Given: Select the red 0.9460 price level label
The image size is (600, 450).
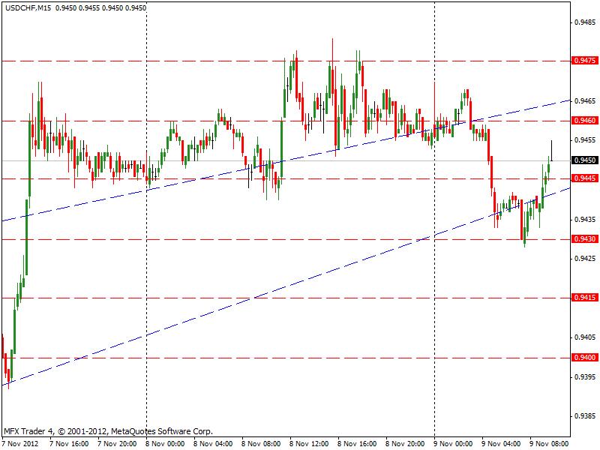Looking at the screenshot, I should [x=584, y=121].
